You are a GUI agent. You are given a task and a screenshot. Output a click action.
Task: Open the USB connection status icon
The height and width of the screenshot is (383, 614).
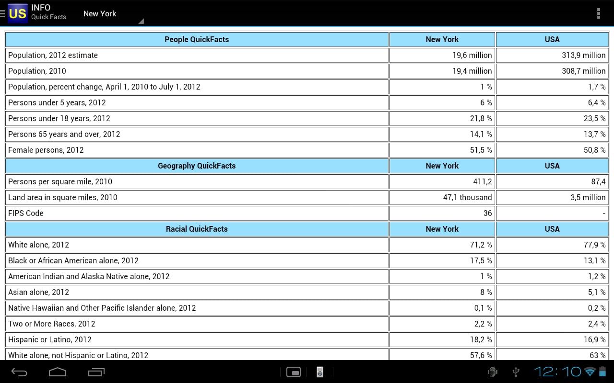516,372
